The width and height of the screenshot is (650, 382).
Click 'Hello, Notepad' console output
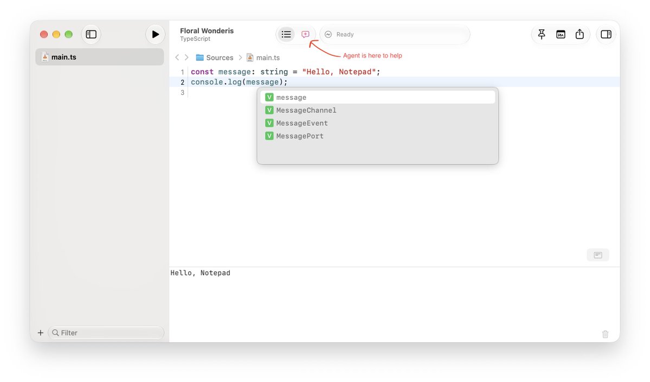point(200,273)
